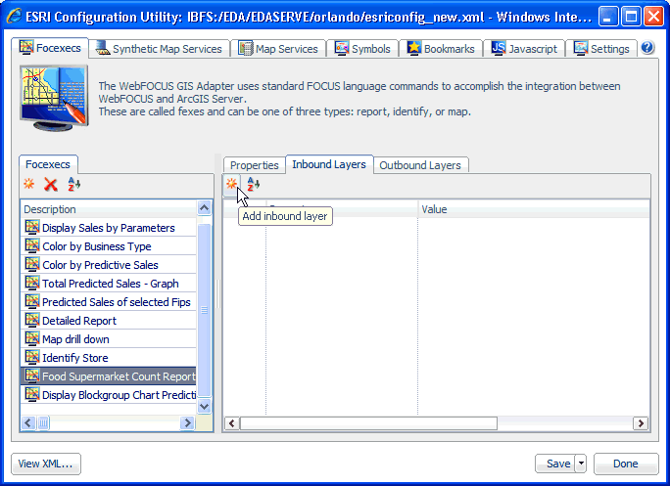Click icon beside Color by Predictive Sales
The width and height of the screenshot is (670, 486).
click(x=32, y=264)
